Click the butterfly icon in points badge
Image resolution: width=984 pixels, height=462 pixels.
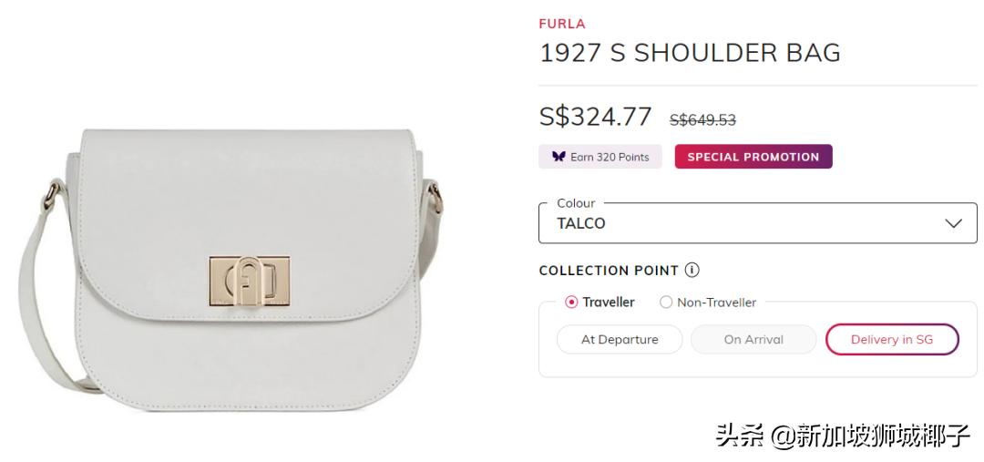[559, 157]
